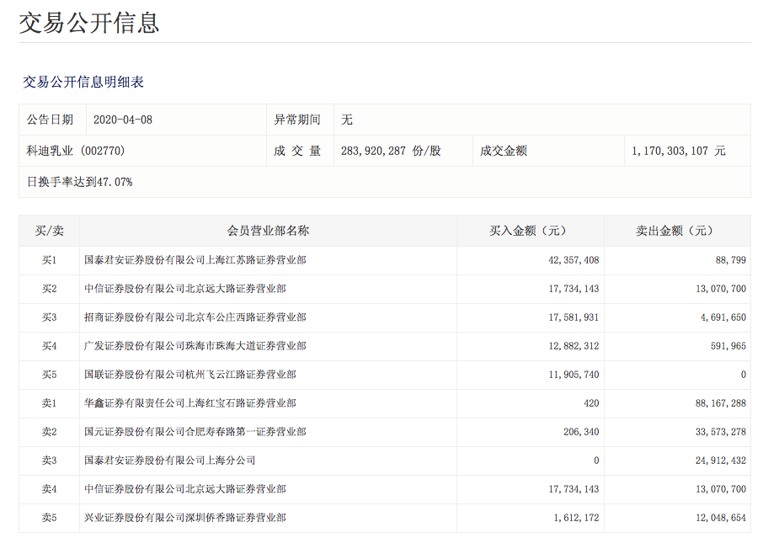Image resolution: width=763 pixels, height=538 pixels.
Task: Click the 卖出金额（元） column header
Action: [676, 231]
